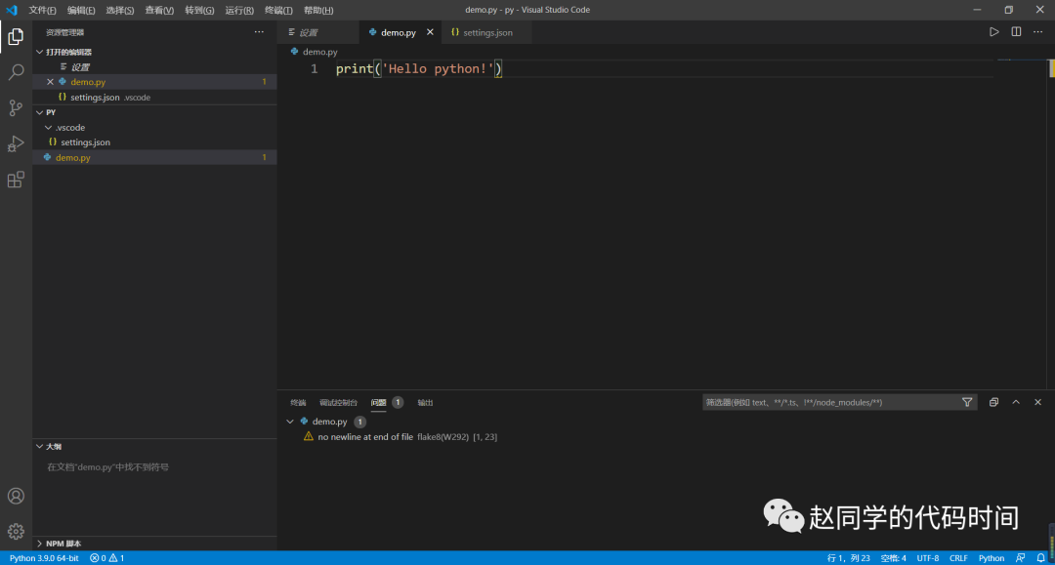Screen dimensions: 1055x565
Task: Switch to the Settings editor tab
Action: click(318, 32)
